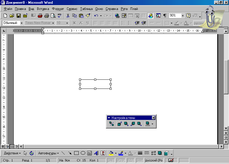Expand the Обычный style dropdown
Image resolution: width=229 pixels, height=164 pixels.
point(22,23)
